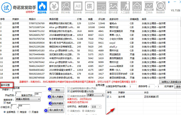Toggle the 包邮 checkbox
This screenshot has width=181, height=119.
point(5,103)
